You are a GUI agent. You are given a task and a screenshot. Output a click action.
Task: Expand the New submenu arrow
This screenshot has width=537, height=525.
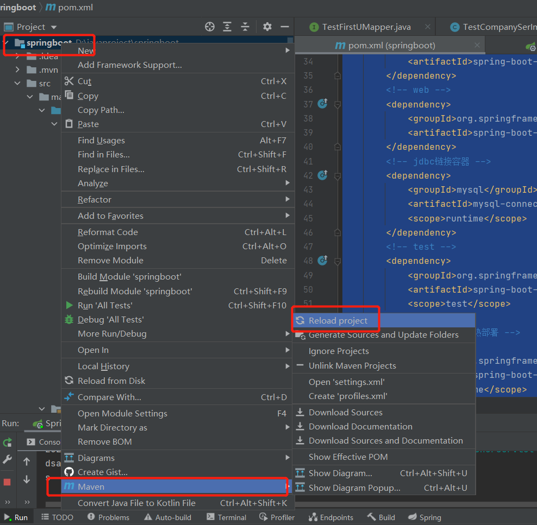[x=288, y=50]
